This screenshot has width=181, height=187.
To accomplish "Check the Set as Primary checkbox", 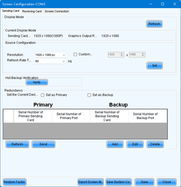I will click(x=43, y=95).
